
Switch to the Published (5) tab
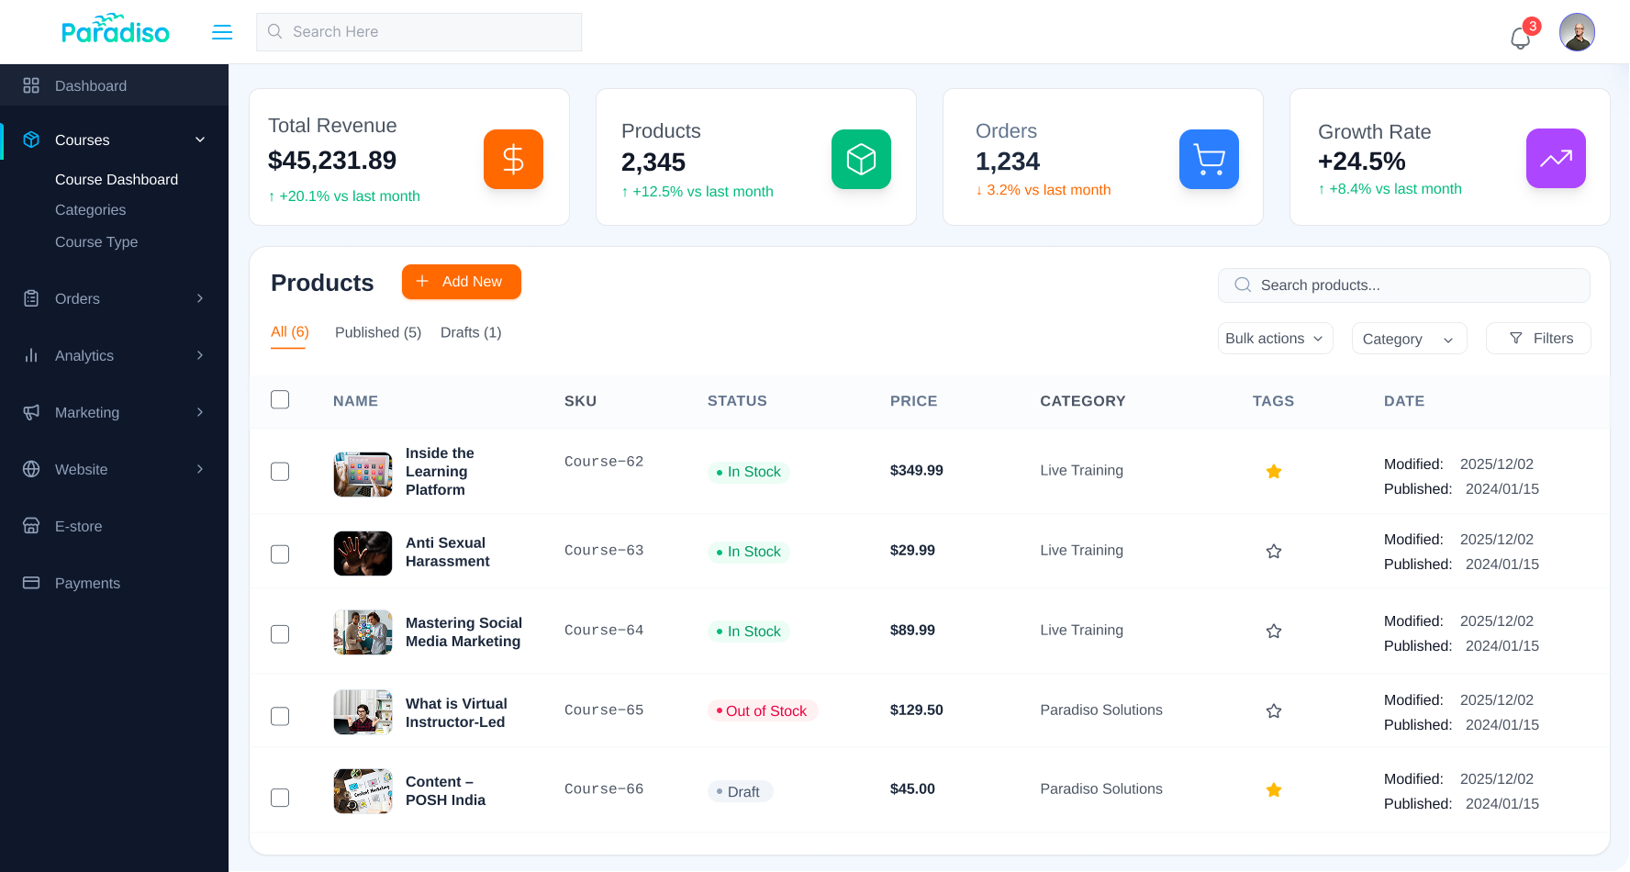click(x=377, y=332)
